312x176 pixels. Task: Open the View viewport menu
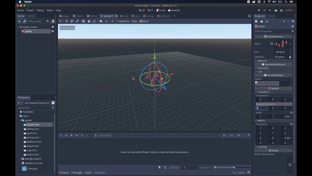pyautogui.click(x=134, y=21)
